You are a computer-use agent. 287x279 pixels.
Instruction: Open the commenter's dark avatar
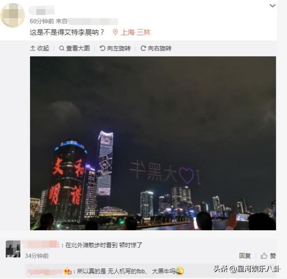pos(13,249)
